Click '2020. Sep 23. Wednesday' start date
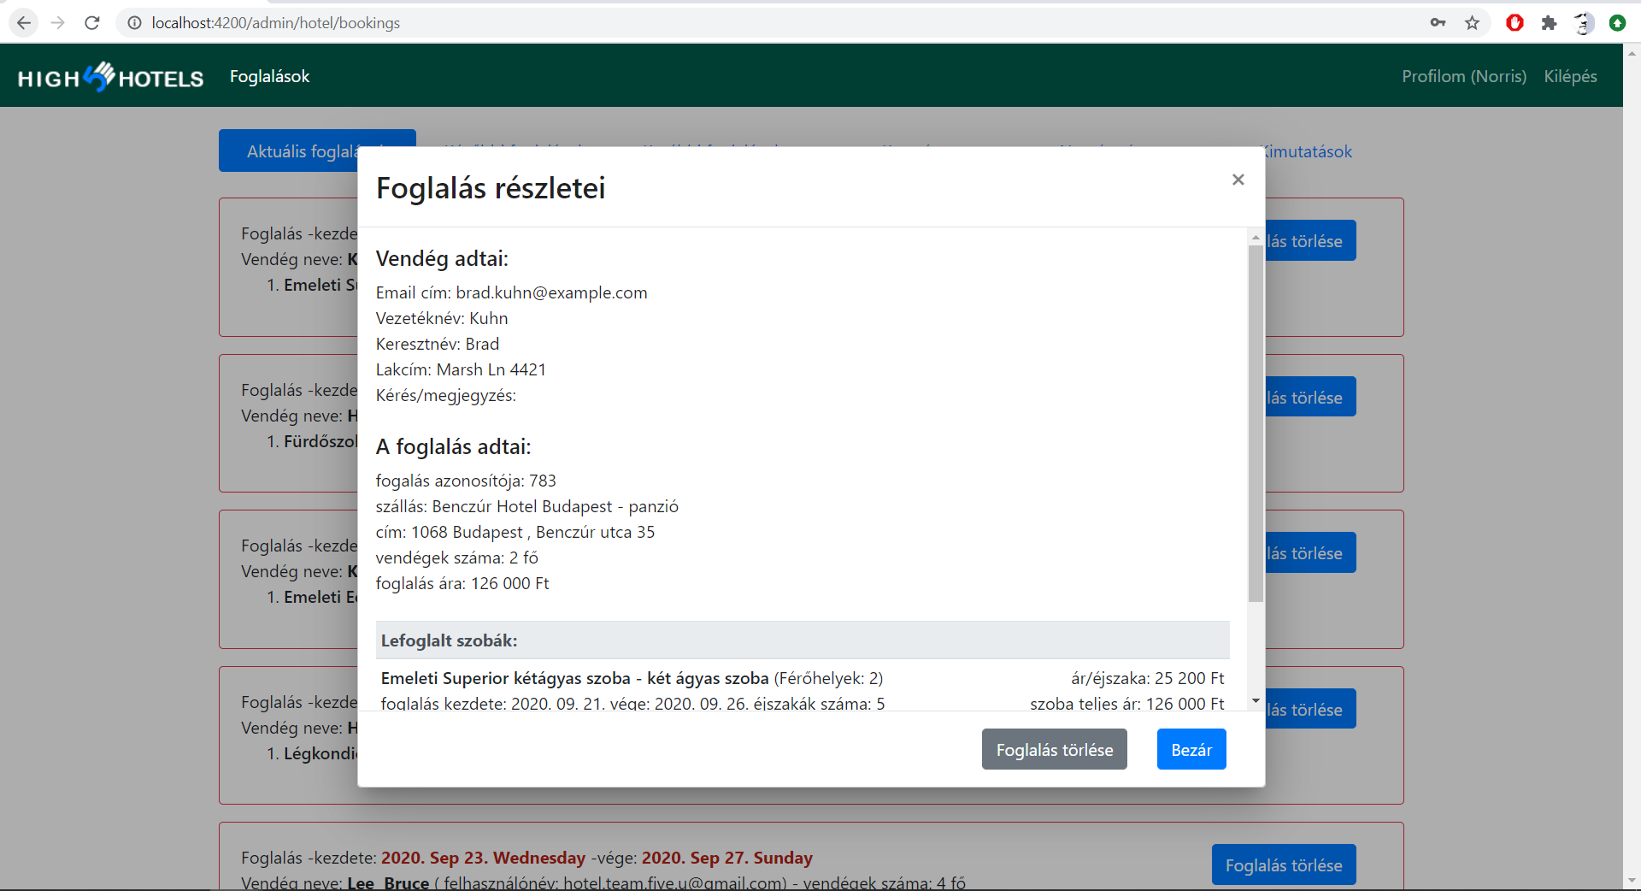 click(x=483, y=858)
